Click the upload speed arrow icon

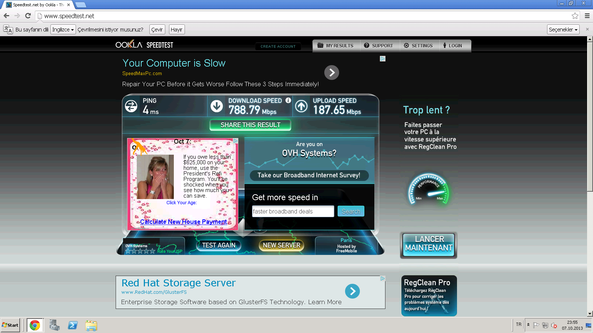click(x=301, y=106)
